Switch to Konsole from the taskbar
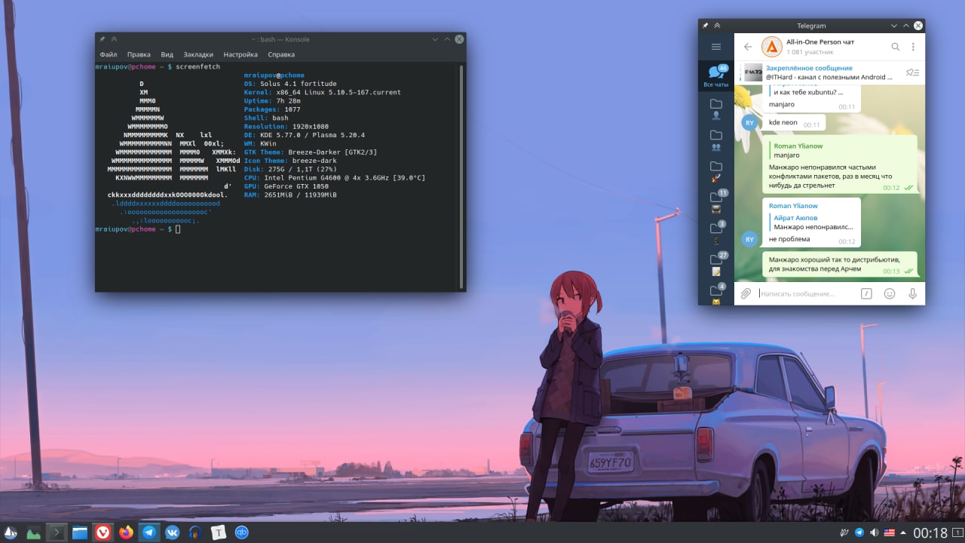This screenshot has height=543, width=965. [56, 532]
